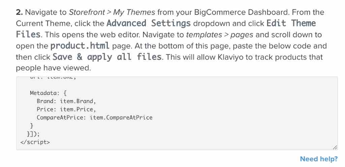Screen dimensions: 345x167
Task: Click the Save & apply all files text
Action: (107, 57)
